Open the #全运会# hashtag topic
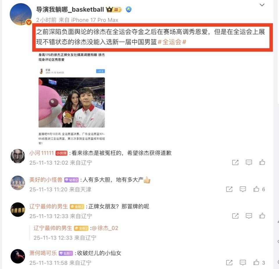 (x=172, y=42)
